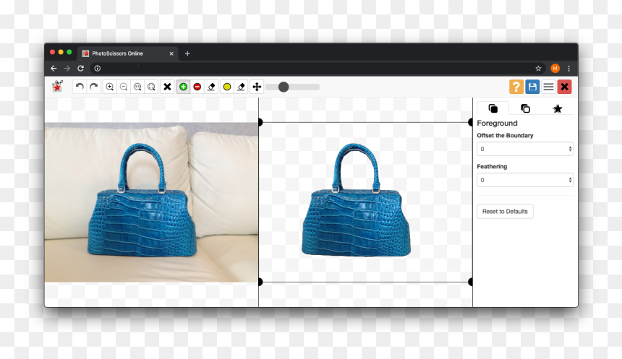
Task: Open help with orange question mark
Action: tap(516, 87)
